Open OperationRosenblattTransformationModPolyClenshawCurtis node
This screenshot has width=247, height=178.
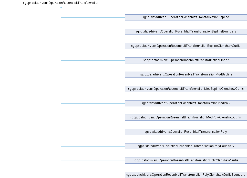pos(186,117)
